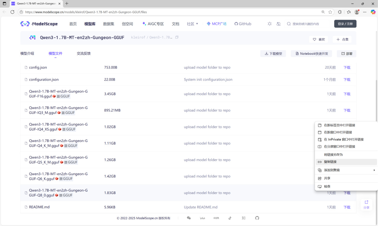Open the browser zoom magnifier icon
The width and height of the screenshot is (378, 226).
coord(323,12)
